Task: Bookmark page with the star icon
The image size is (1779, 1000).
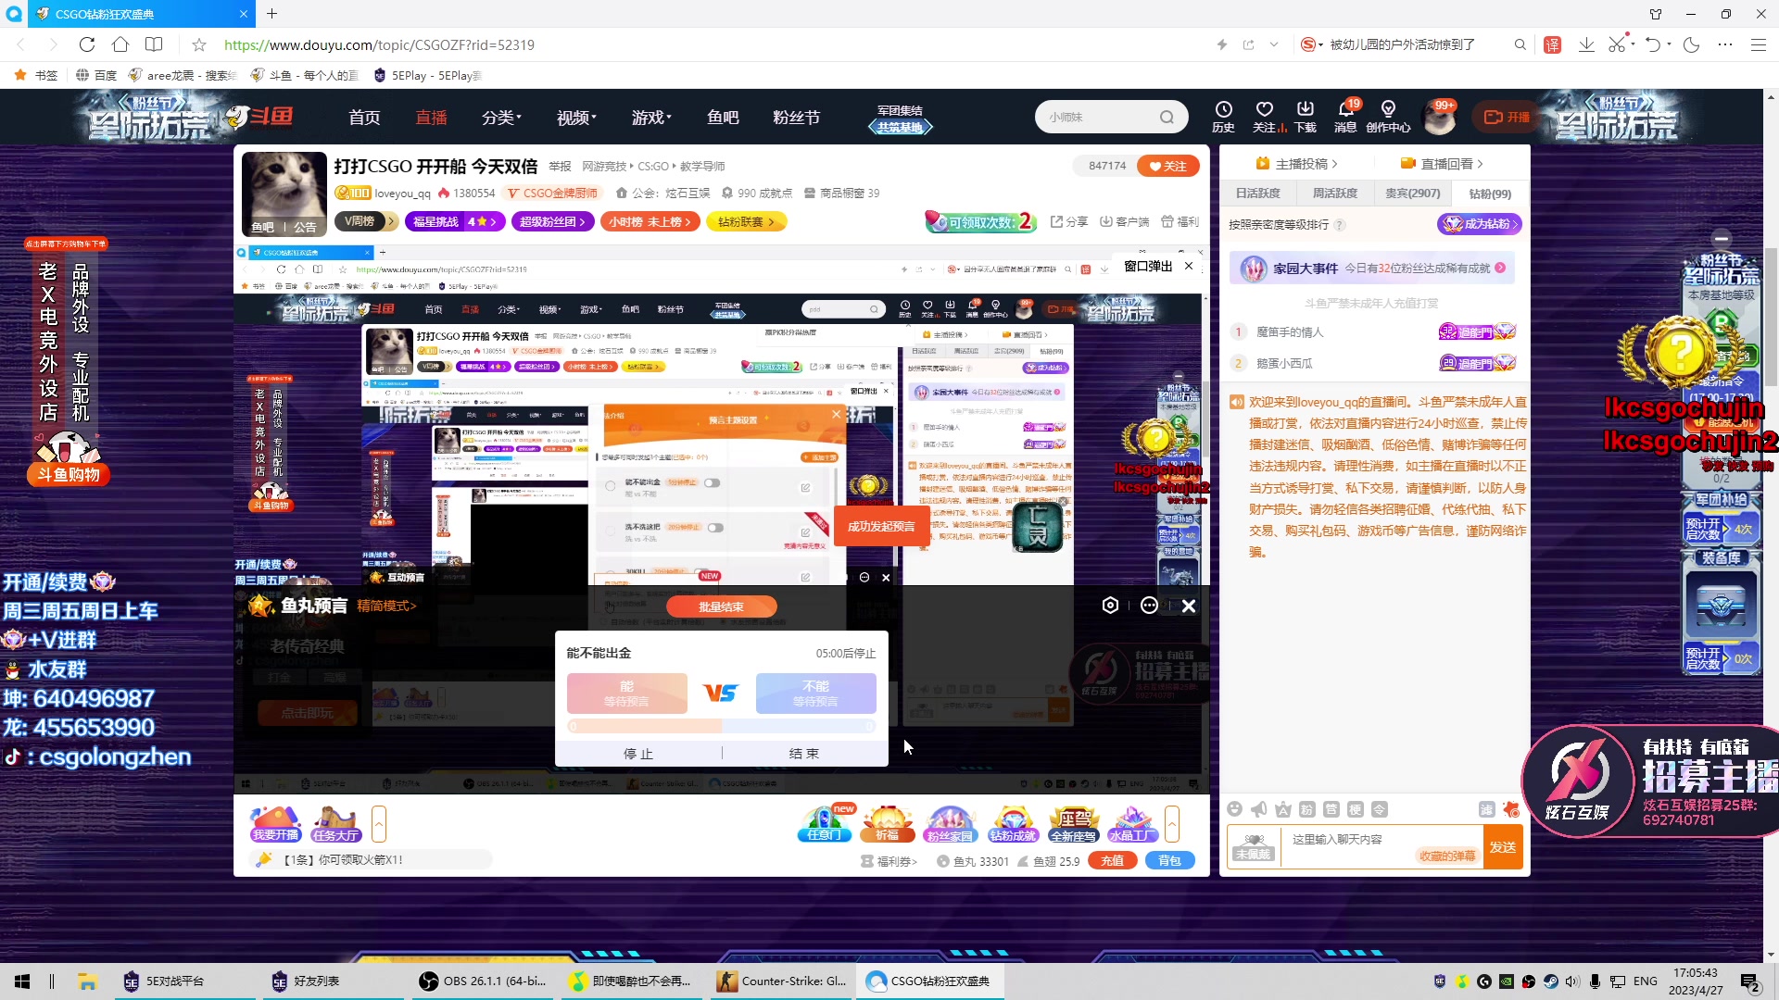Action: 199,44
